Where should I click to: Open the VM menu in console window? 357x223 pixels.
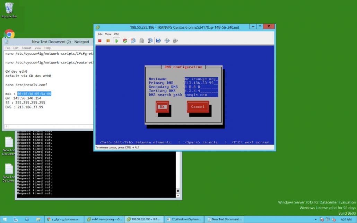(x=116, y=34)
